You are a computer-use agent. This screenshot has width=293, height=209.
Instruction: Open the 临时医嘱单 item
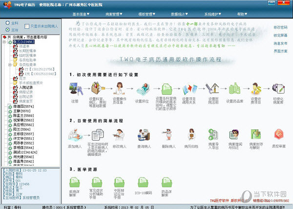click(x=27, y=56)
